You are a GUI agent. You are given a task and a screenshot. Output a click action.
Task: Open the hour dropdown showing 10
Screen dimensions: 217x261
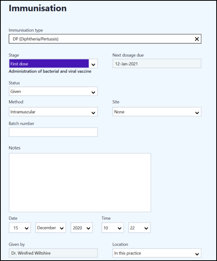coord(113,228)
